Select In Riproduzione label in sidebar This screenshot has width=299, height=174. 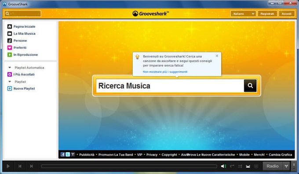(26, 54)
